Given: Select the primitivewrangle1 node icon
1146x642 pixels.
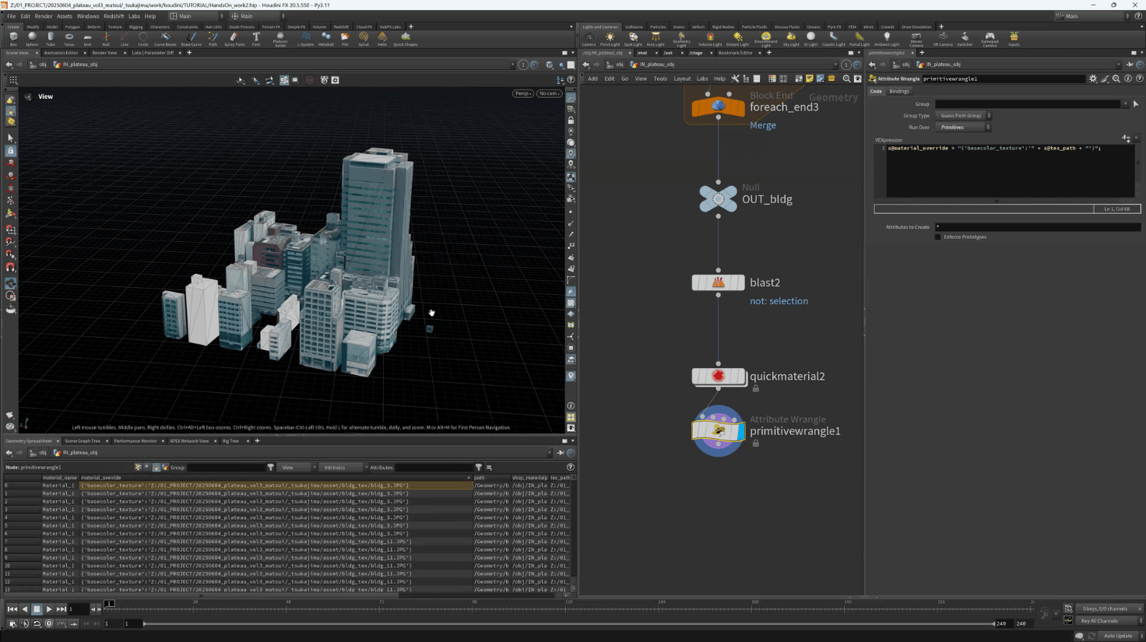Looking at the screenshot, I should pos(718,430).
